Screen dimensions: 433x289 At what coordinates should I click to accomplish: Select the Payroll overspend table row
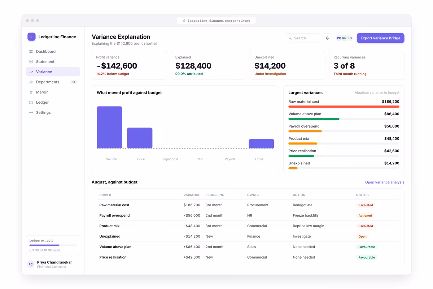pyautogui.click(x=248, y=216)
